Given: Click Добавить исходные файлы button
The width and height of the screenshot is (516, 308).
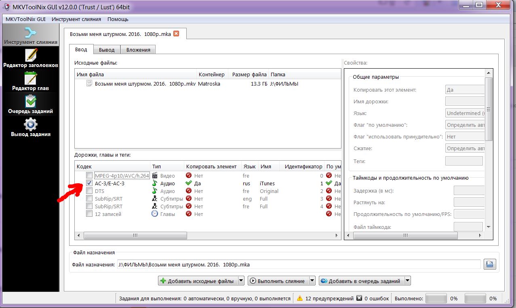Looking at the screenshot, I should (198, 281).
